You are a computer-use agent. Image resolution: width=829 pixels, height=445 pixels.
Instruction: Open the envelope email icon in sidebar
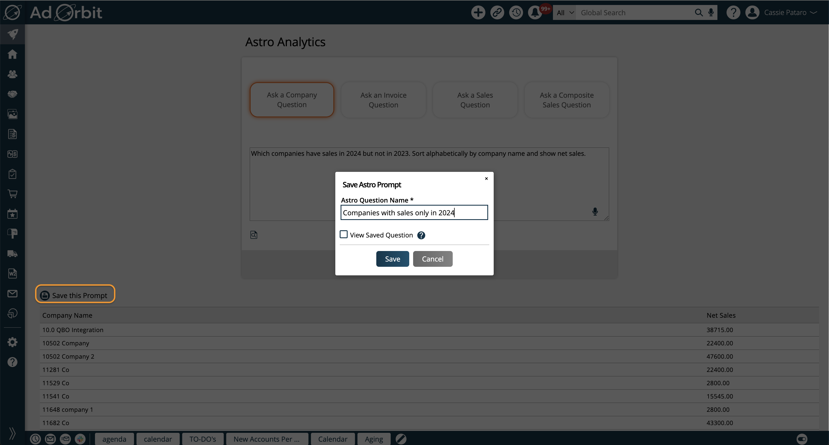pyautogui.click(x=12, y=294)
